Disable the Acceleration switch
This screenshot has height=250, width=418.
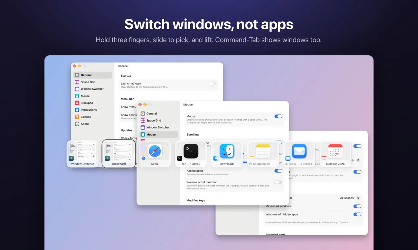pyautogui.click(x=278, y=171)
